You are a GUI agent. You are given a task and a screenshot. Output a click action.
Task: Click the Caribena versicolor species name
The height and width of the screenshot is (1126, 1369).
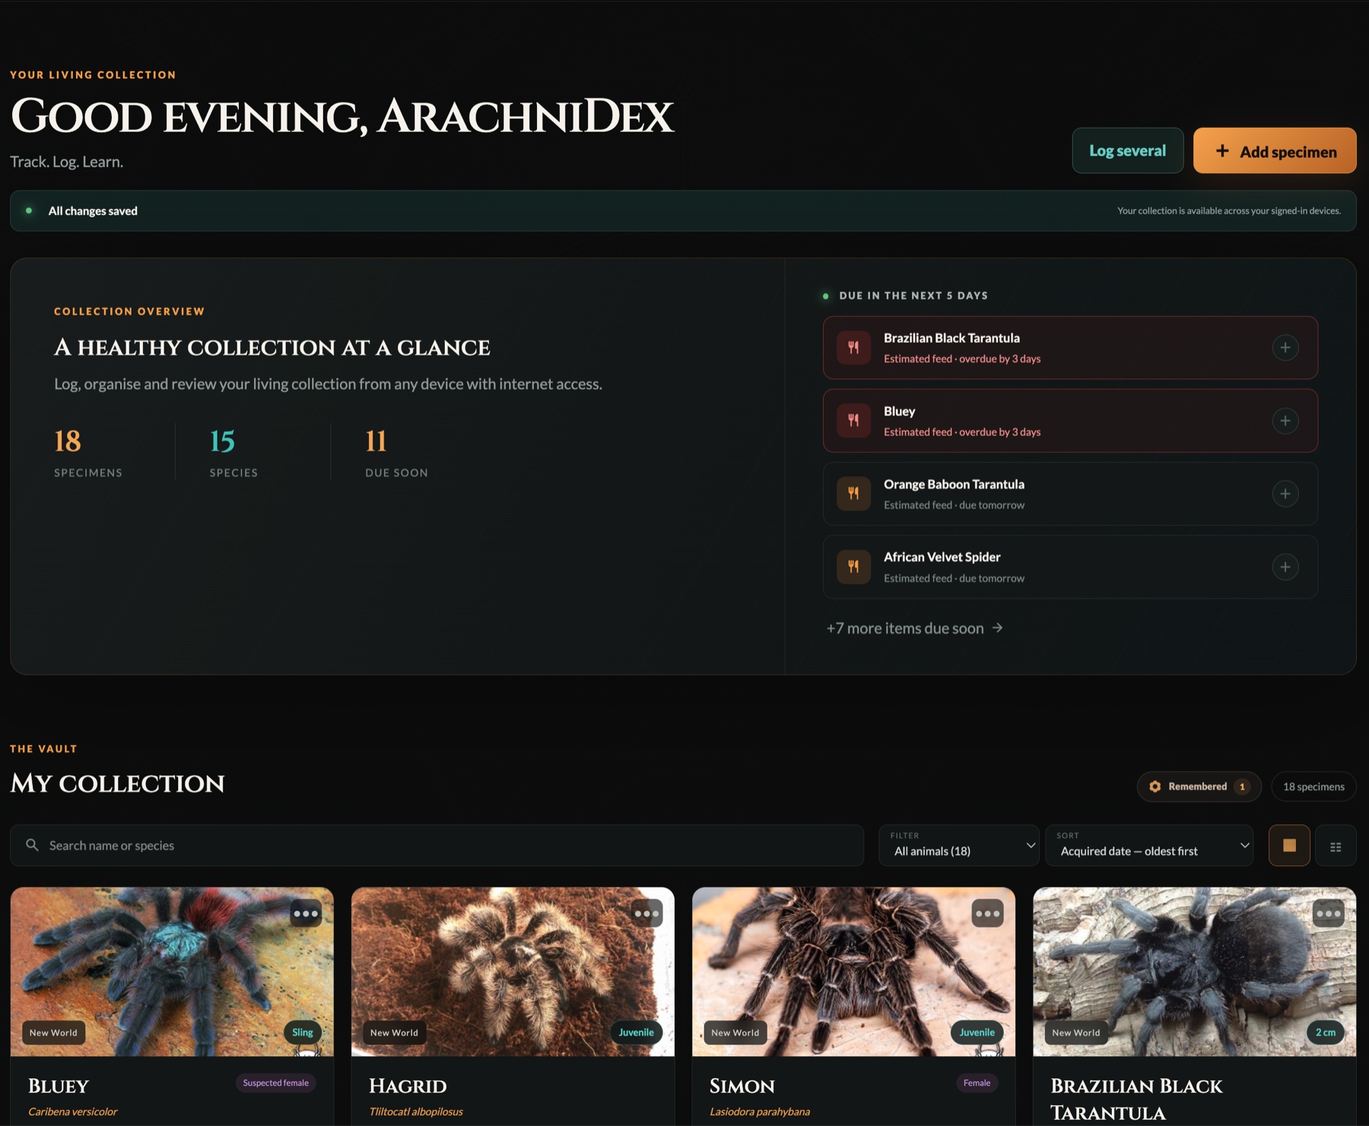pos(72,1112)
